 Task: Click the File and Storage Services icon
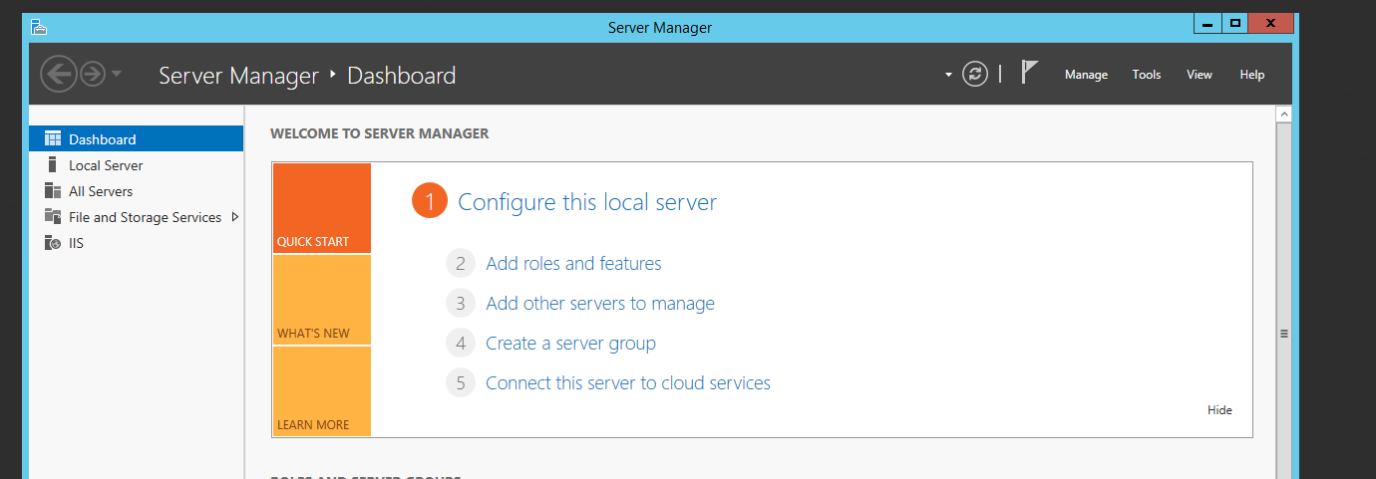coord(53,217)
